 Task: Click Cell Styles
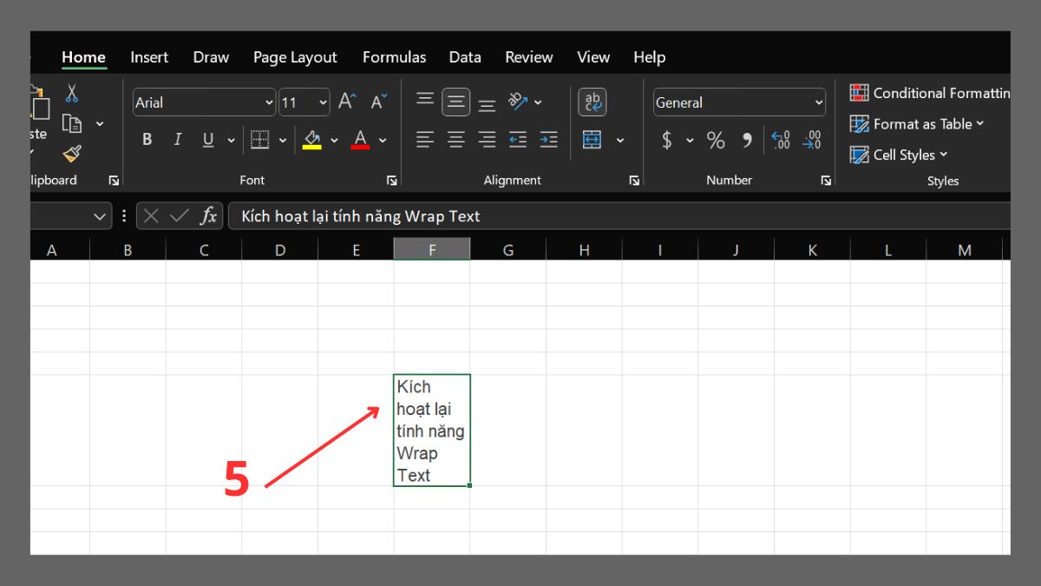905,155
